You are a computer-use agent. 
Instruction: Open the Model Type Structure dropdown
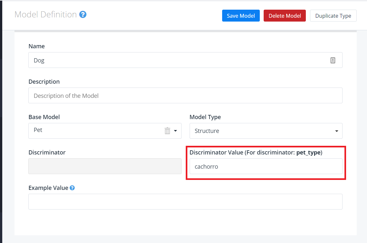pyautogui.click(x=266, y=131)
